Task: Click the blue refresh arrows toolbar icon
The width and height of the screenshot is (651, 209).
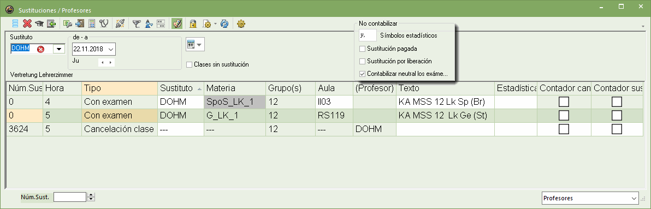Action: tap(224, 23)
